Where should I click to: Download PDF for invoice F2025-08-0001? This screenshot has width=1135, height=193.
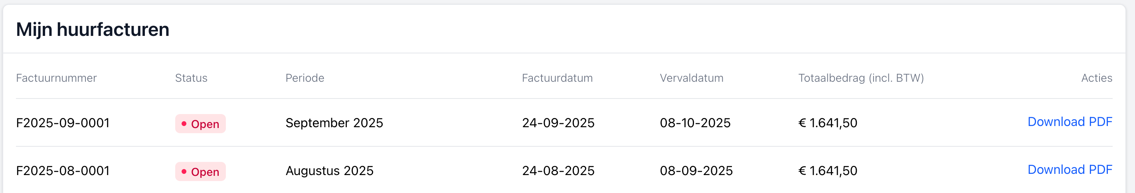tap(1069, 169)
